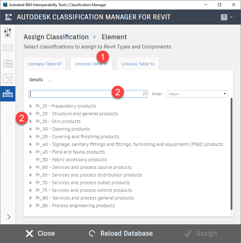Switch to Uniclass Table Pr tab
241x243 pixels.
[x=91, y=64]
